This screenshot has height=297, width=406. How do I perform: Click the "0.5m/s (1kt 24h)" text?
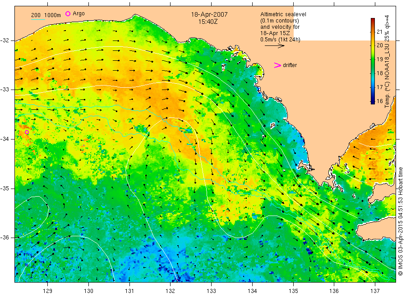point(280,40)
